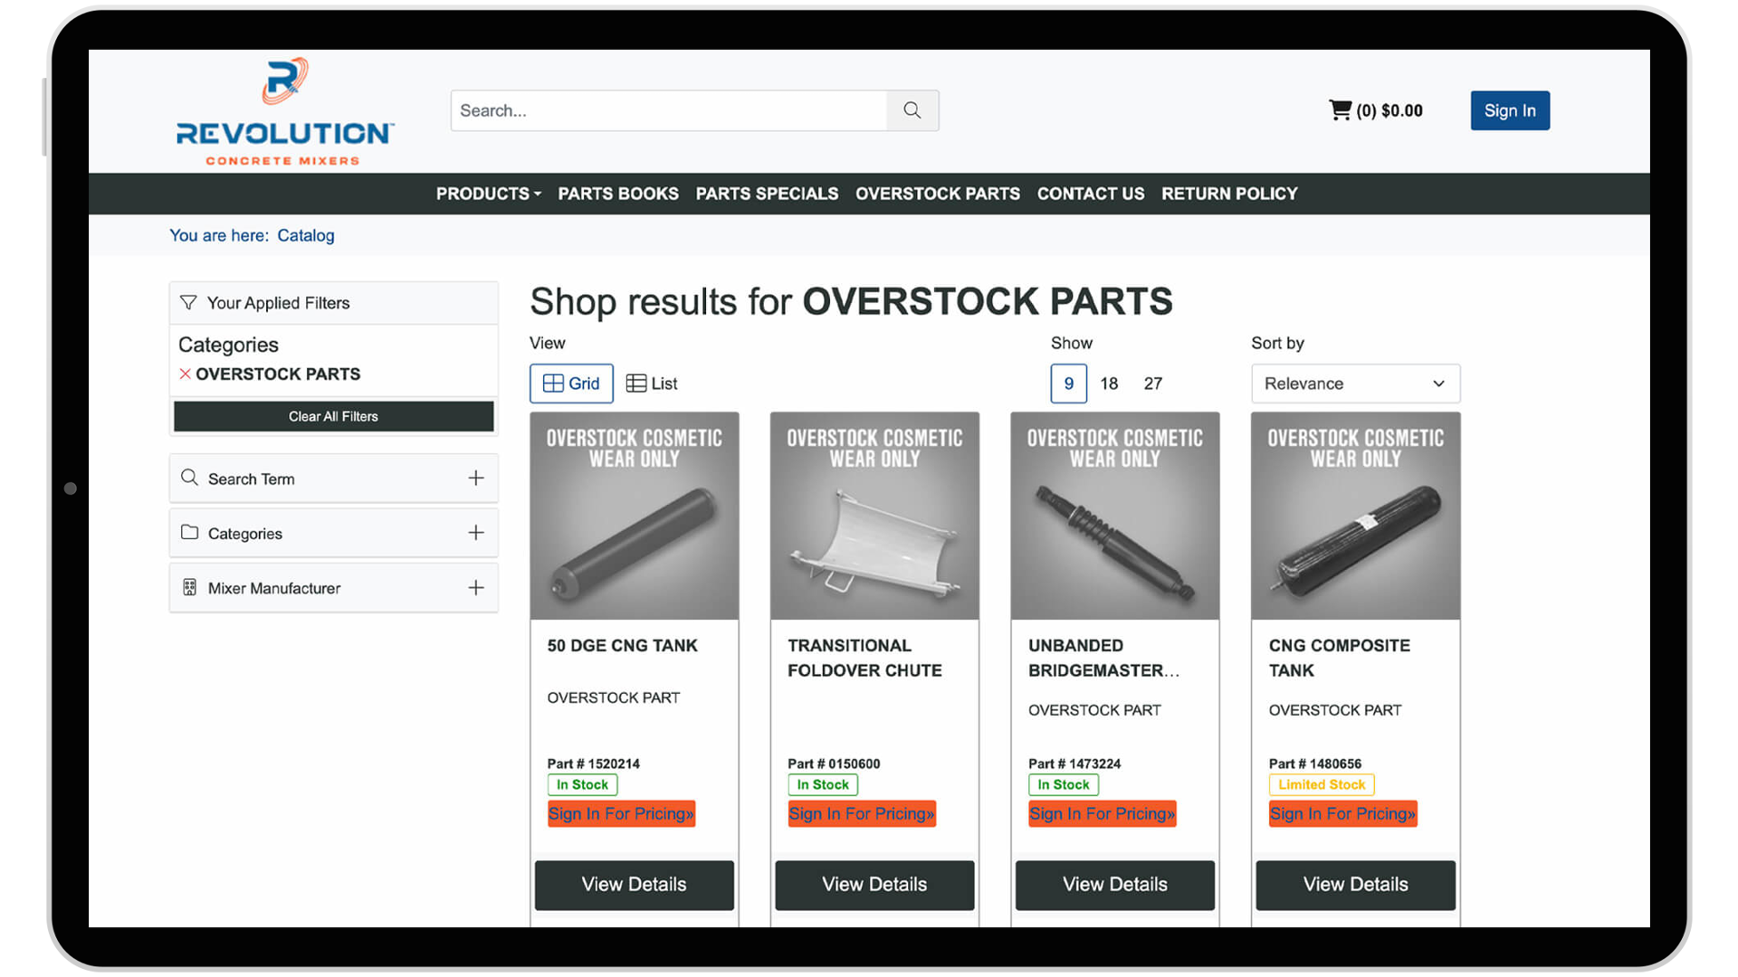
Task: Click inside the search input field
Action: [x=670, y=109]
